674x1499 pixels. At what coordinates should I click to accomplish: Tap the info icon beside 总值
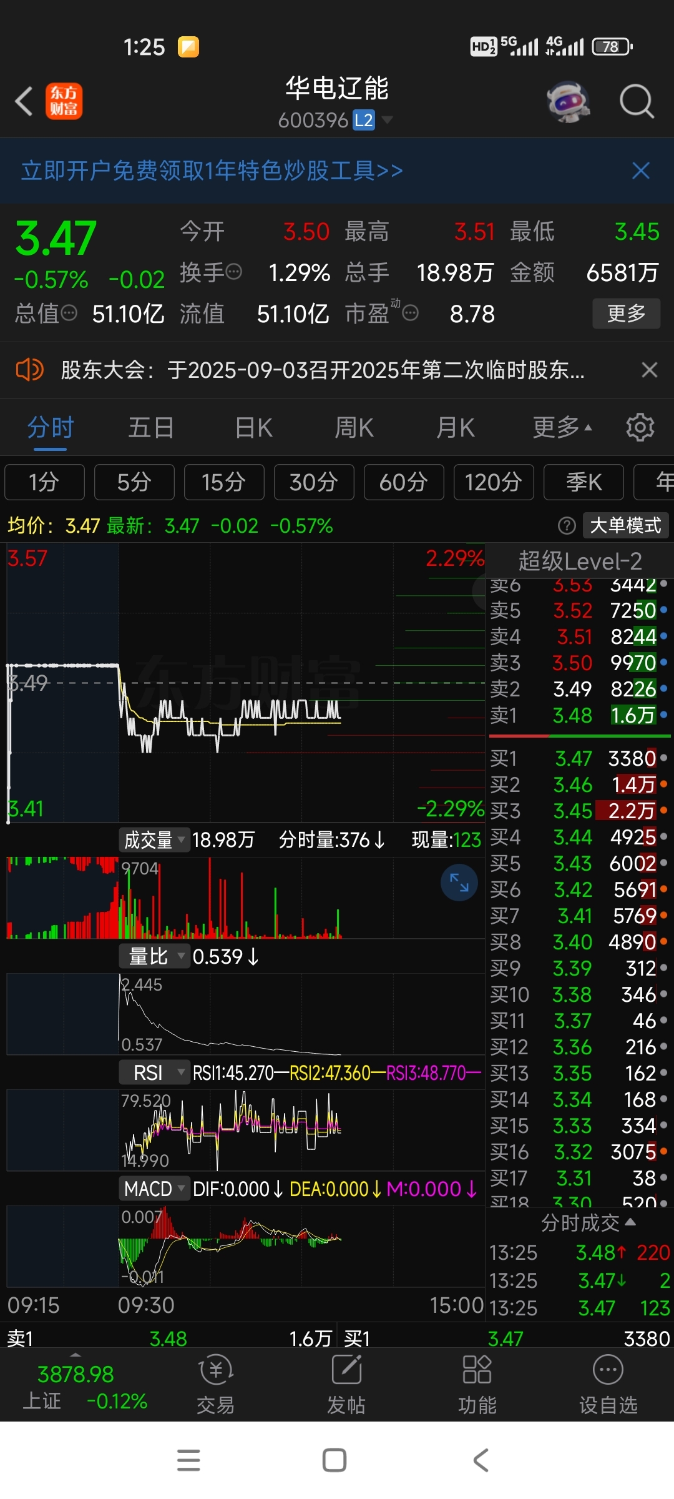point(69,313)
